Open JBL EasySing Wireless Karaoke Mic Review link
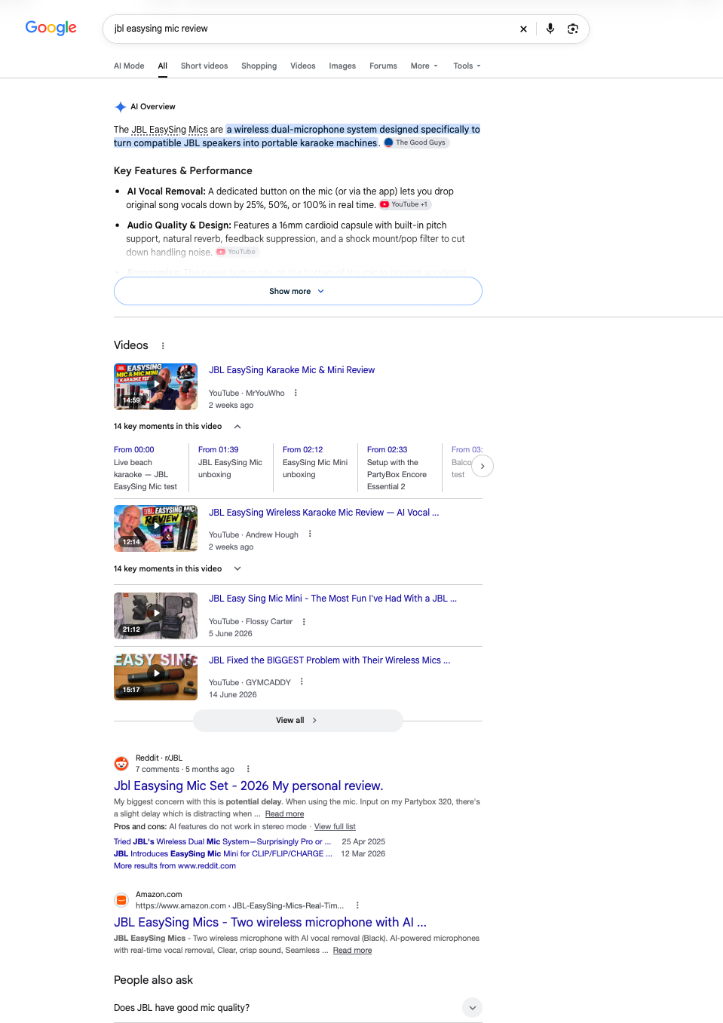This screenshot has width=723, height=1023. 323,513
